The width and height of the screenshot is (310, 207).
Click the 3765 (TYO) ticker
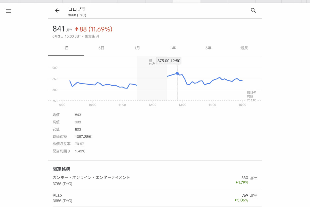pyautogui.click(x=62, y=184)
